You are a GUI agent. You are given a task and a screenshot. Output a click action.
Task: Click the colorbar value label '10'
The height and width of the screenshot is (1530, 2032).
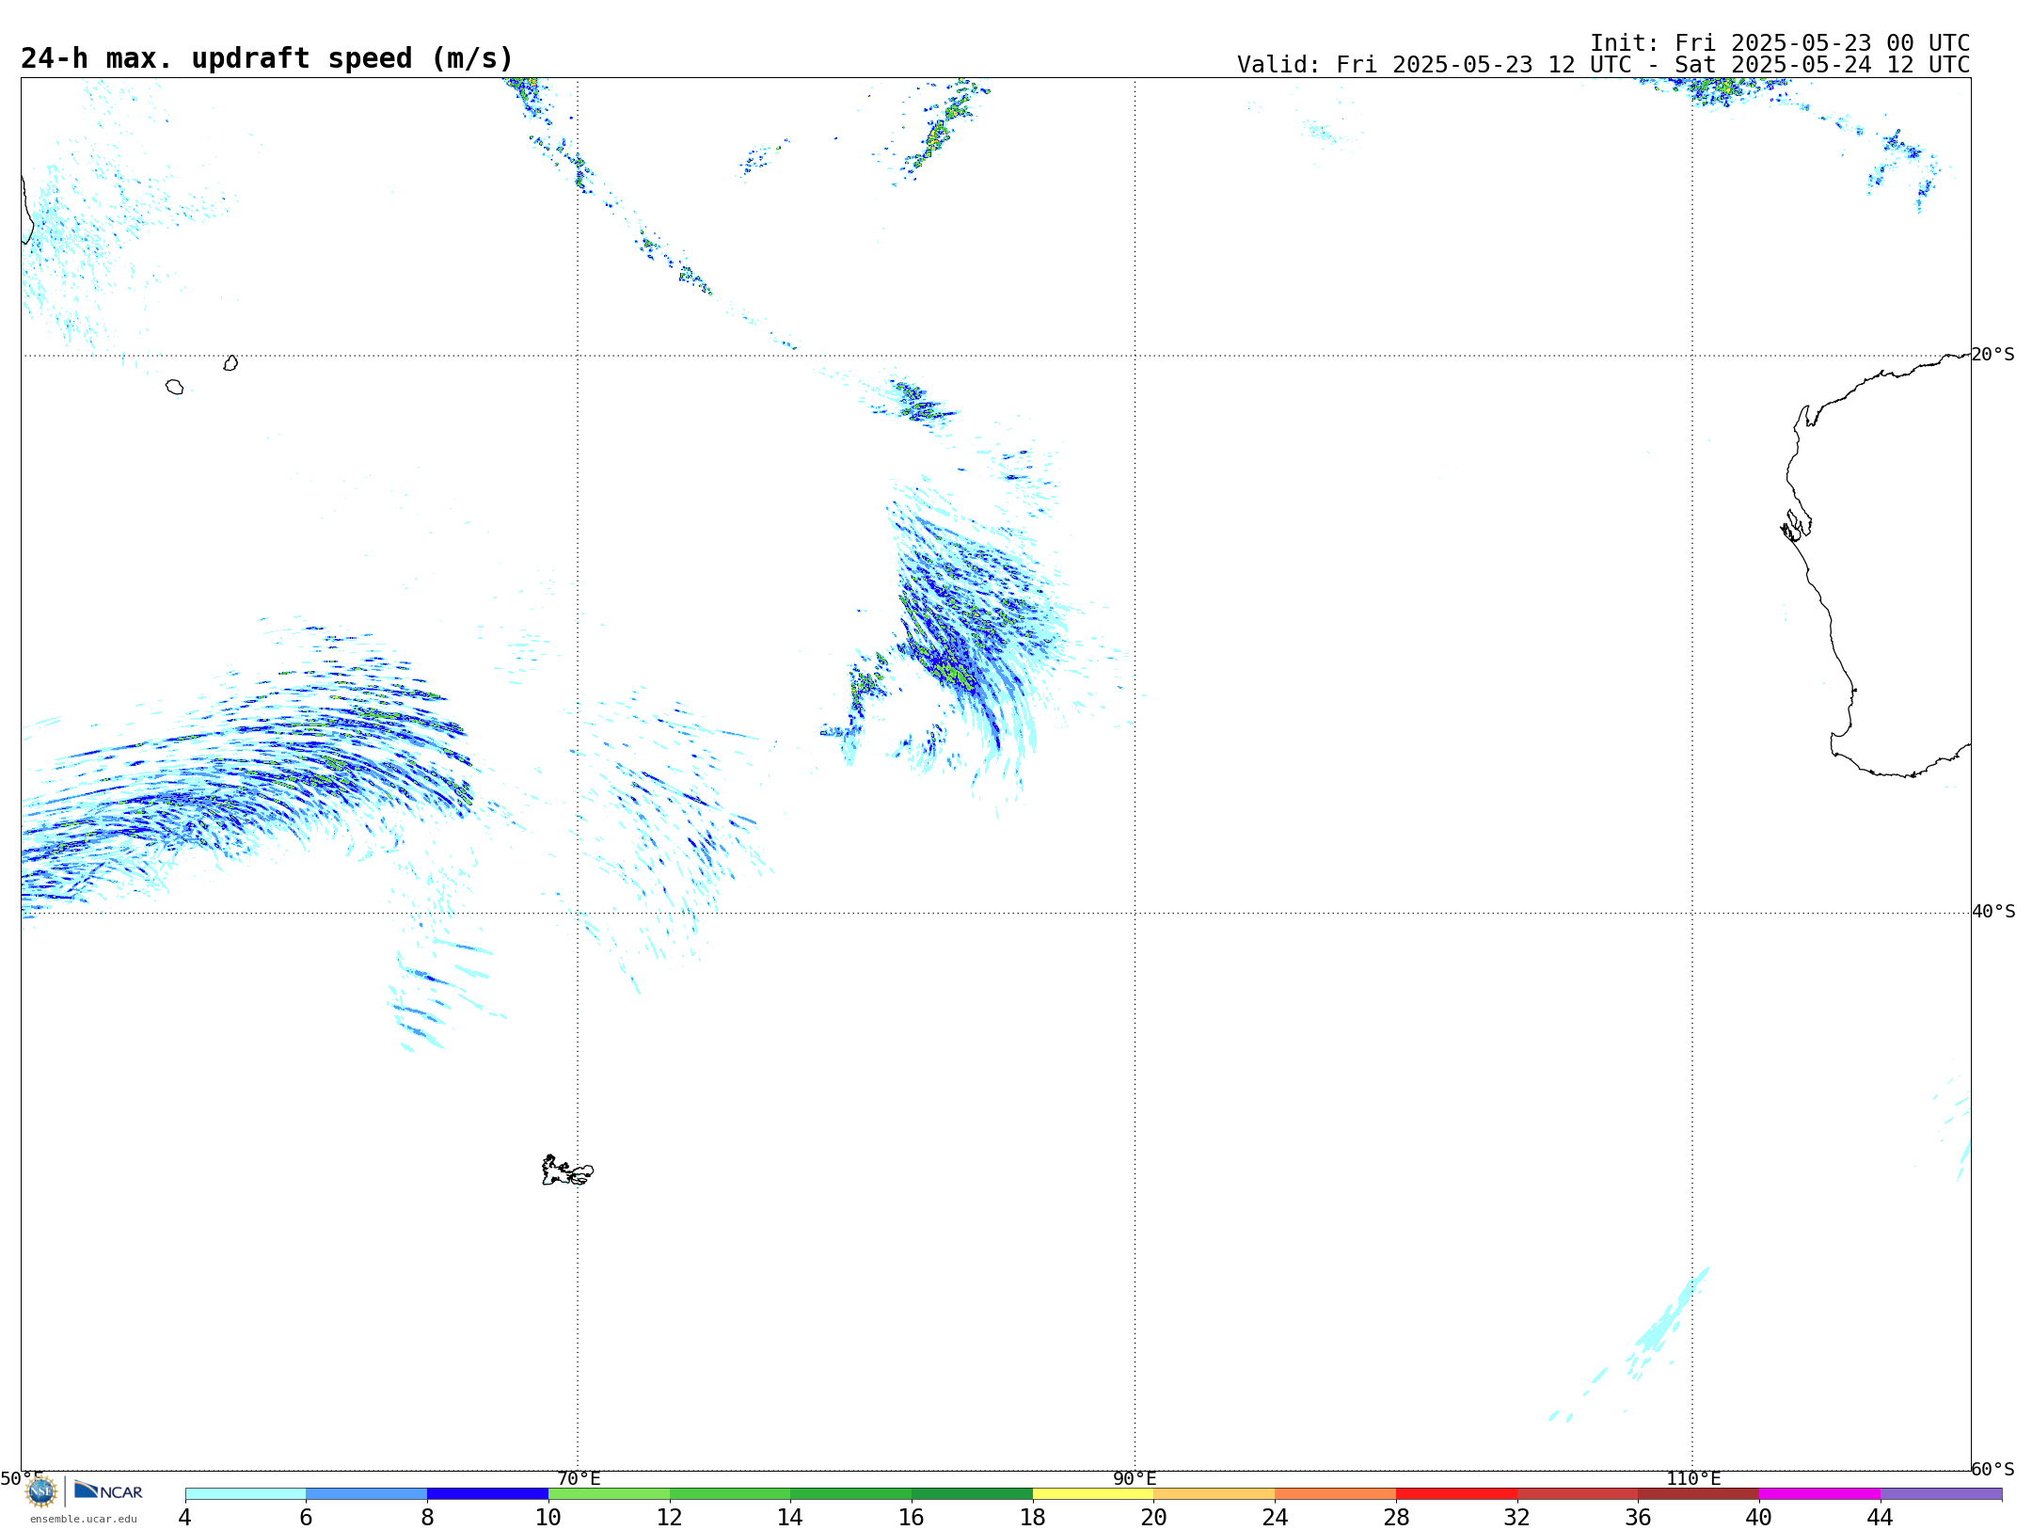pyautogui.click(x=548, y=1518)
